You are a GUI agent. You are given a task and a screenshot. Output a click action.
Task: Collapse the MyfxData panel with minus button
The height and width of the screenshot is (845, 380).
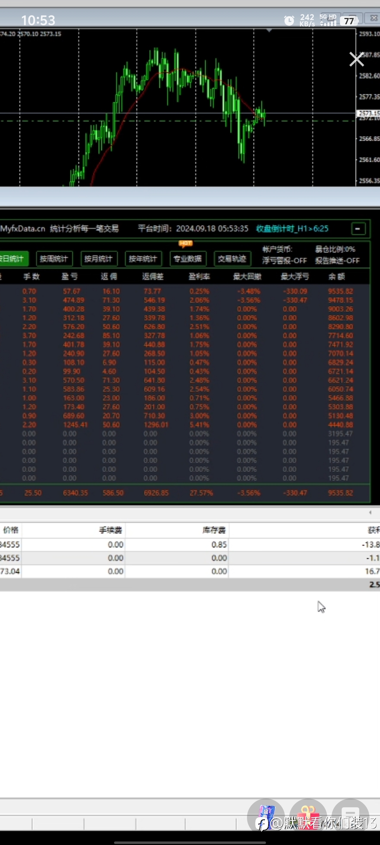(x=358, y=229)
